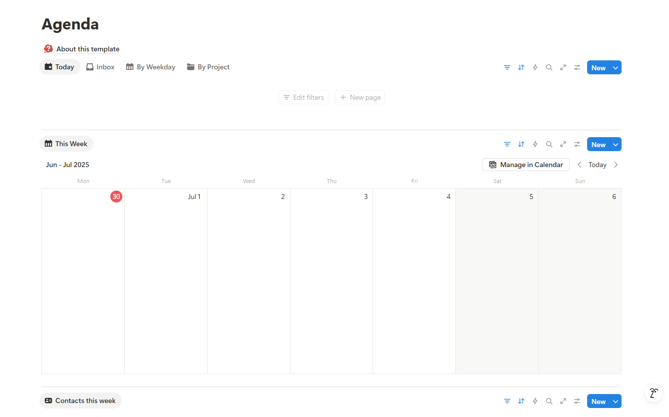Viewport: 669px width, 417px height.
Task: Go to the previous week in calendar
Action: point(579,165)
